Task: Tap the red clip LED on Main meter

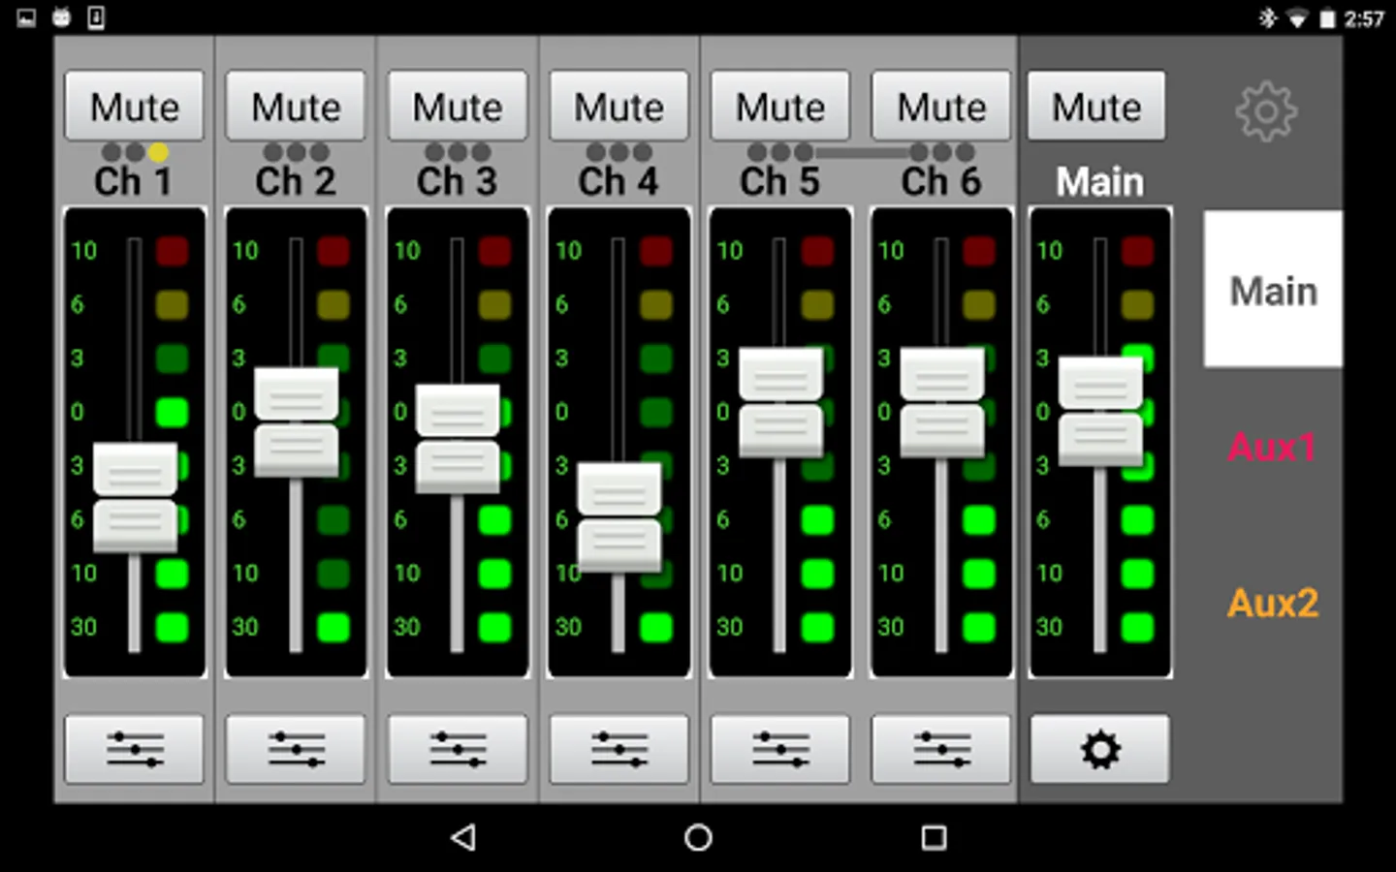Action: coord(1137,251)
